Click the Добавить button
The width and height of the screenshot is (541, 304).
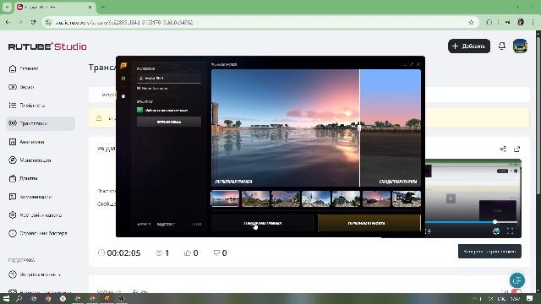pyautogui.click(x=469, y=46)
